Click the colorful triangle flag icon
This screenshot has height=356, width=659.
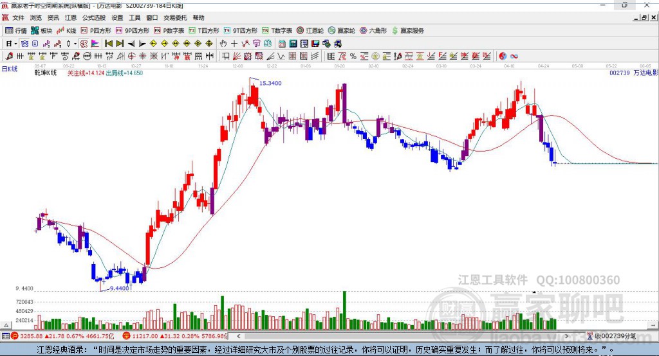pos(95,44)
